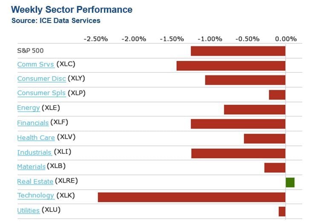This screenshot has width=309, height=223.
Task: Open the Technology sector link
Action: click(x=35, y=195)
